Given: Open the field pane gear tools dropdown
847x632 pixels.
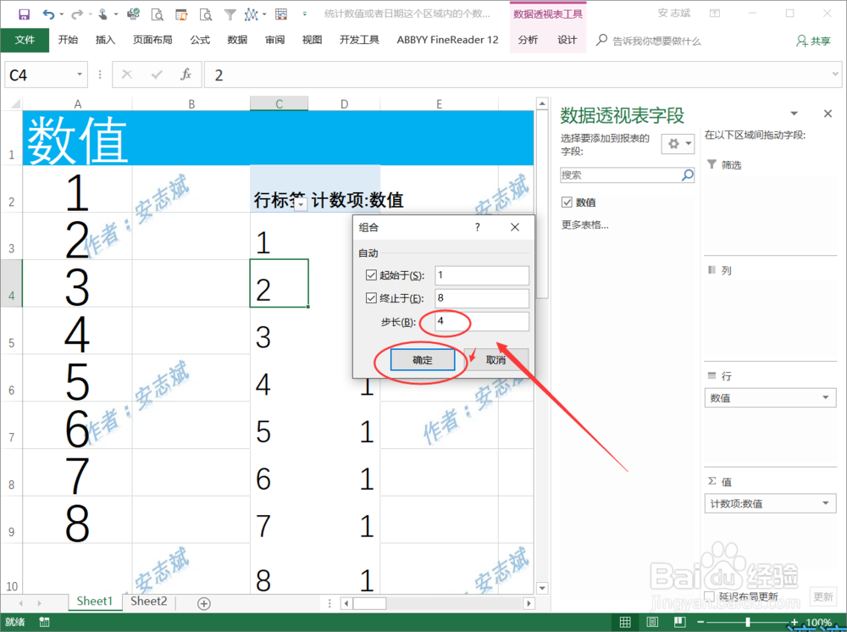Looking at the screenshot, I should (x=678, y=144).
